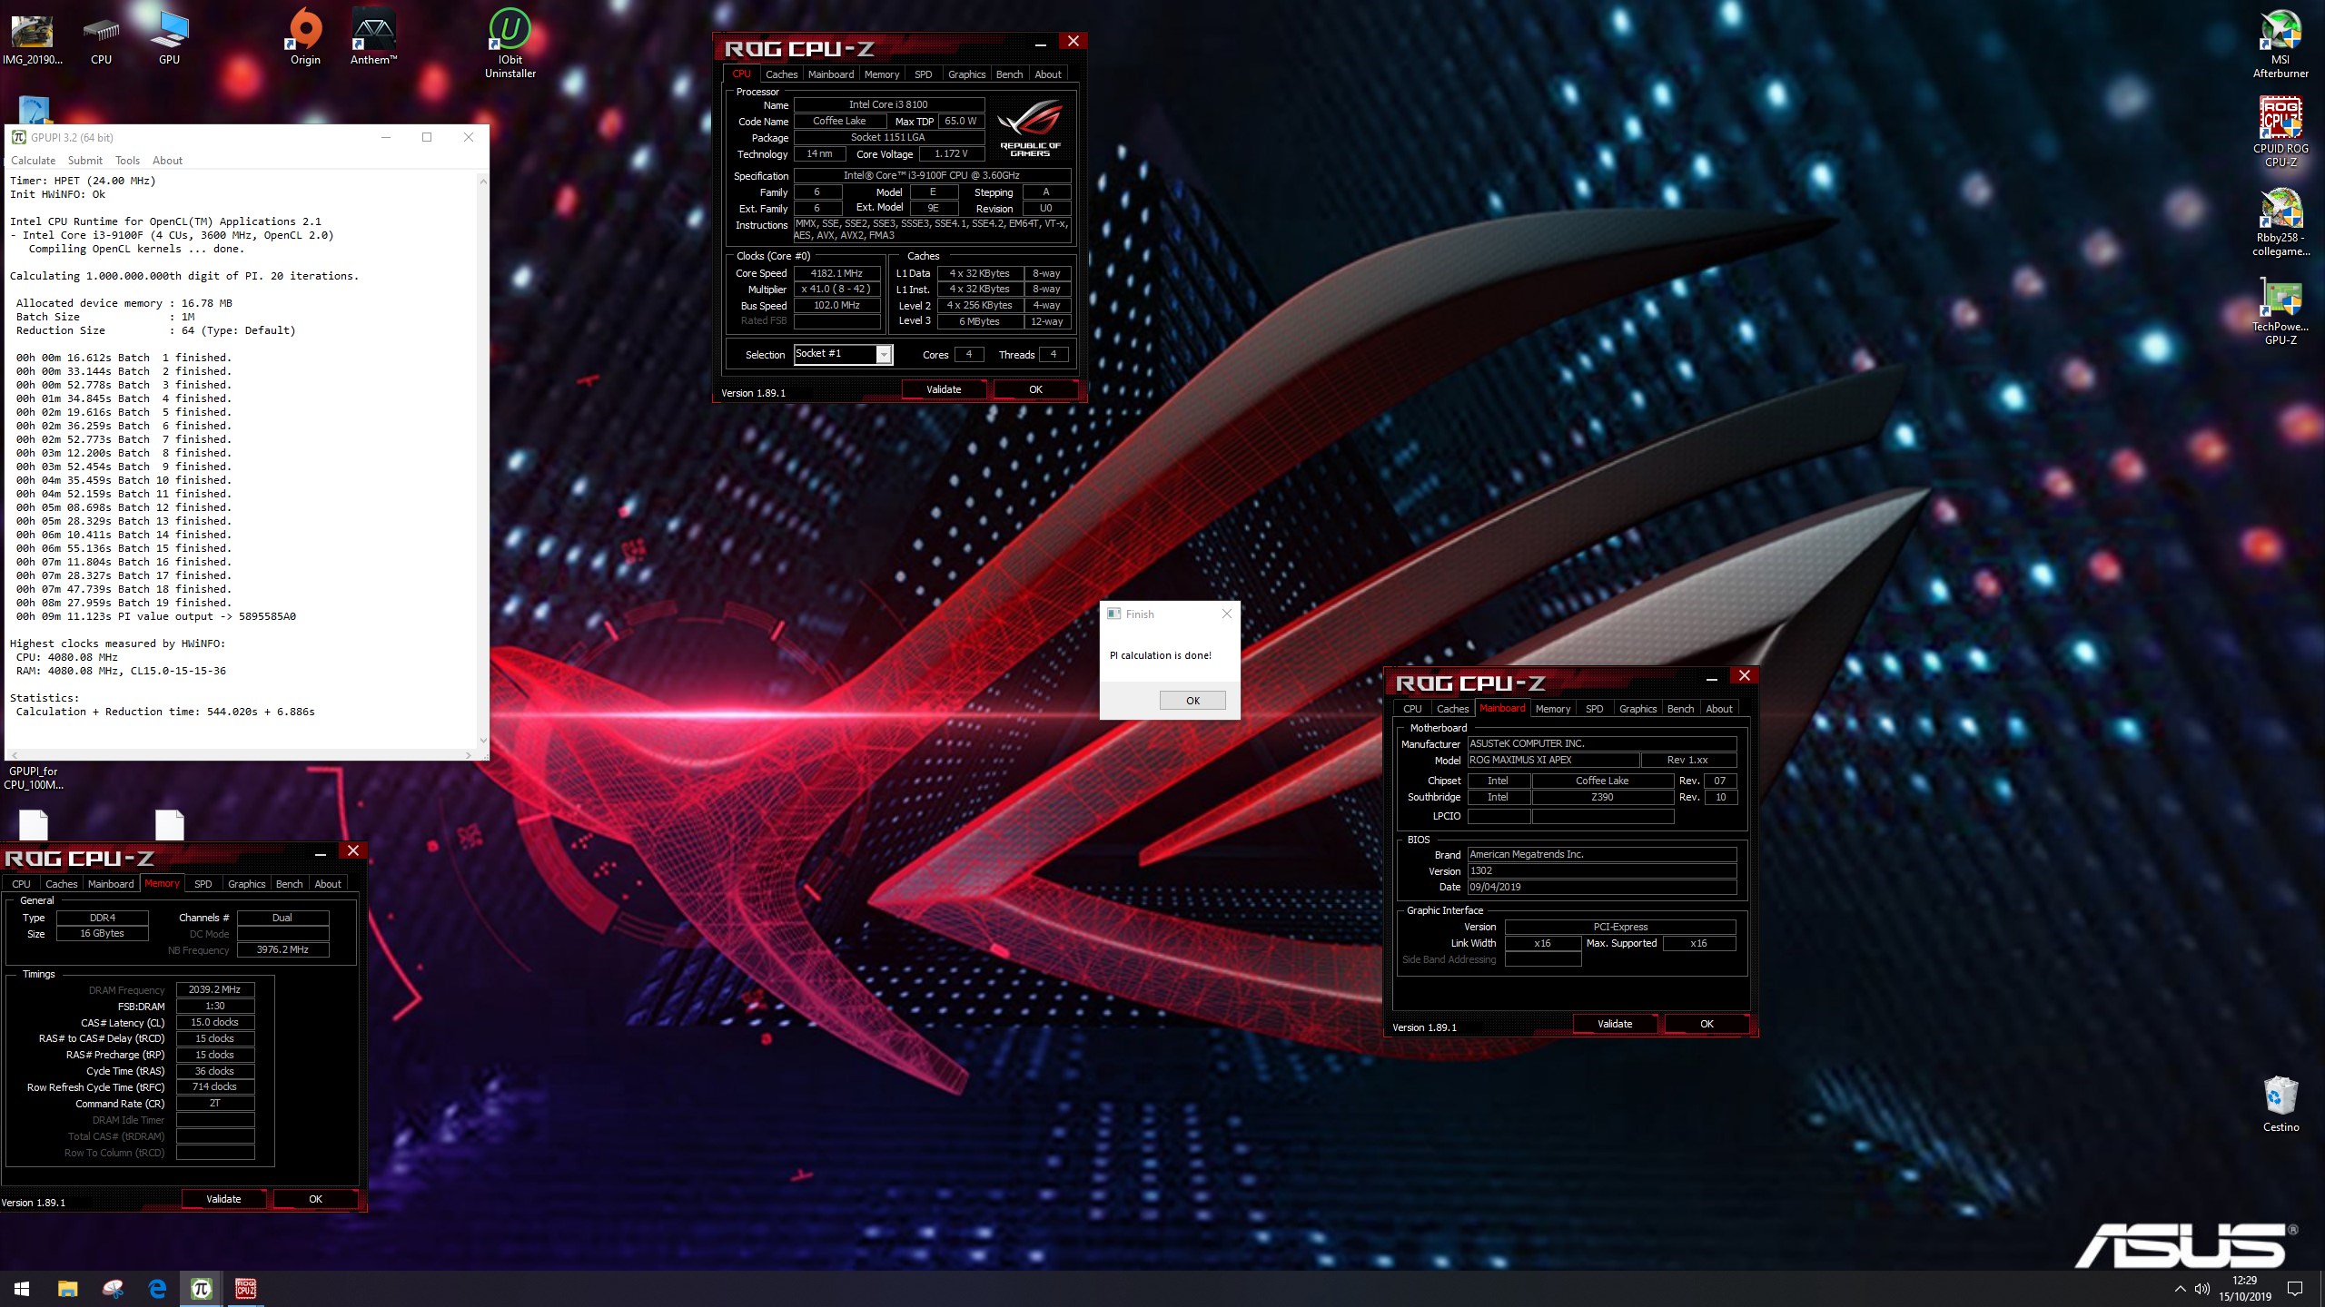The image size is (2325, 1307).
Task: Open File Explorer from taskbar
Action: 67,1288
